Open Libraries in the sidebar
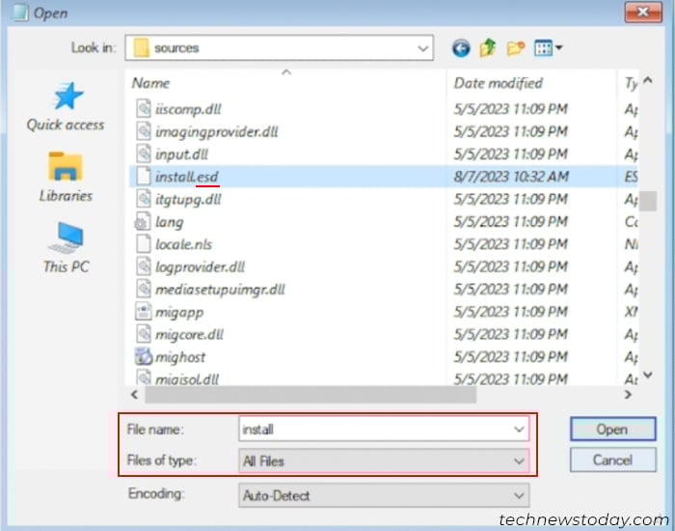This screenshot has height=531, width=675. (66, 177)
